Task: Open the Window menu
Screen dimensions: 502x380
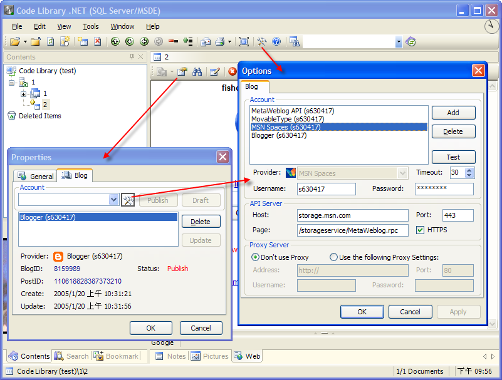Action: (x=122, y=26)
